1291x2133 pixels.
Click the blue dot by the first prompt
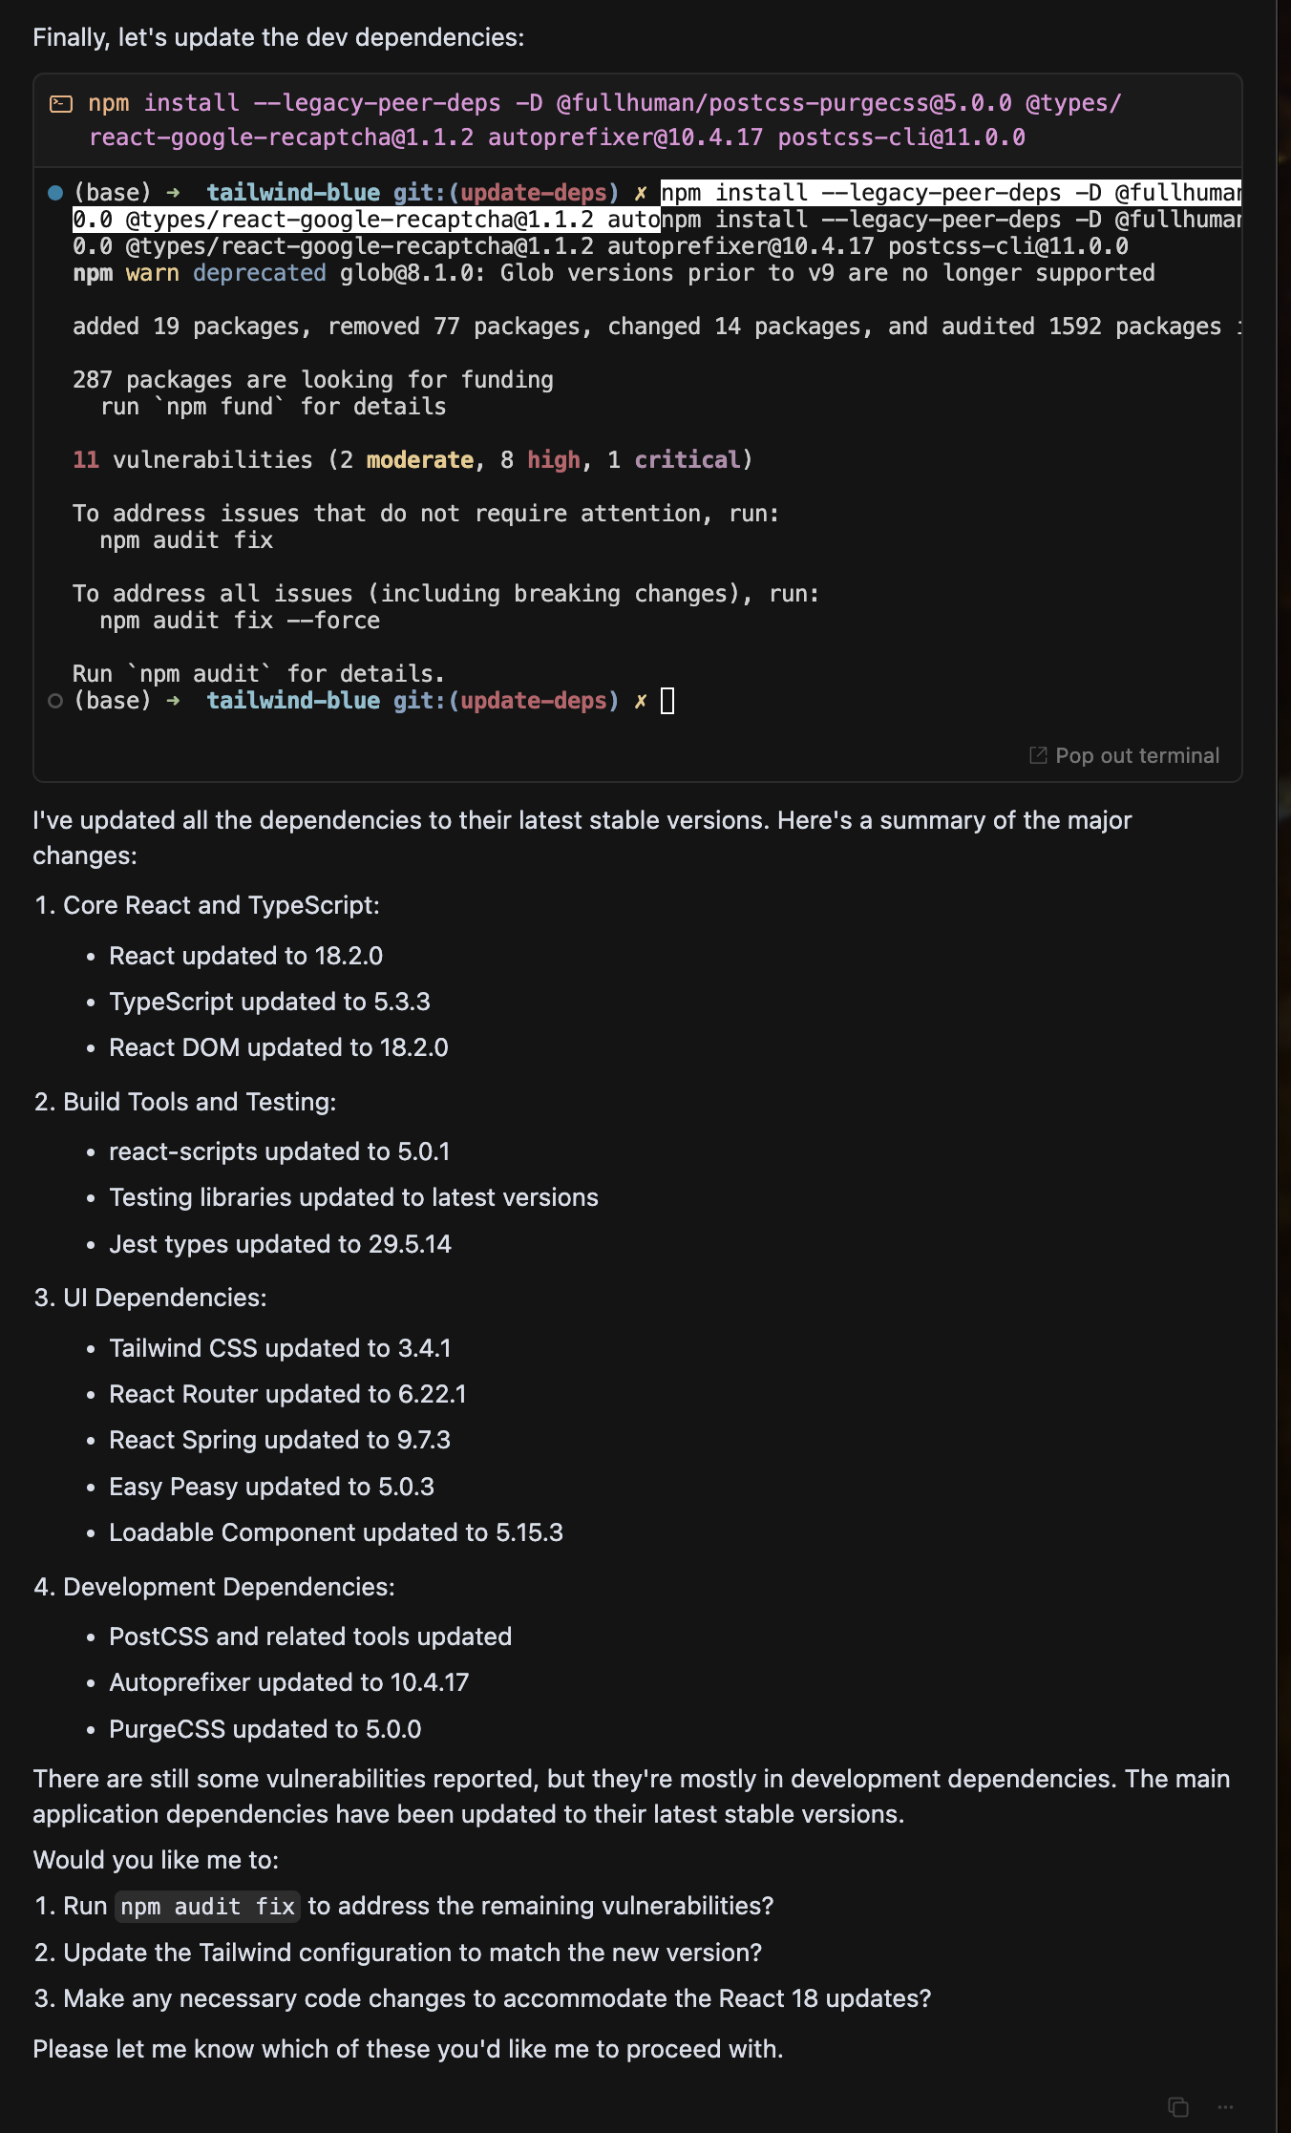(x=55, y=193)
